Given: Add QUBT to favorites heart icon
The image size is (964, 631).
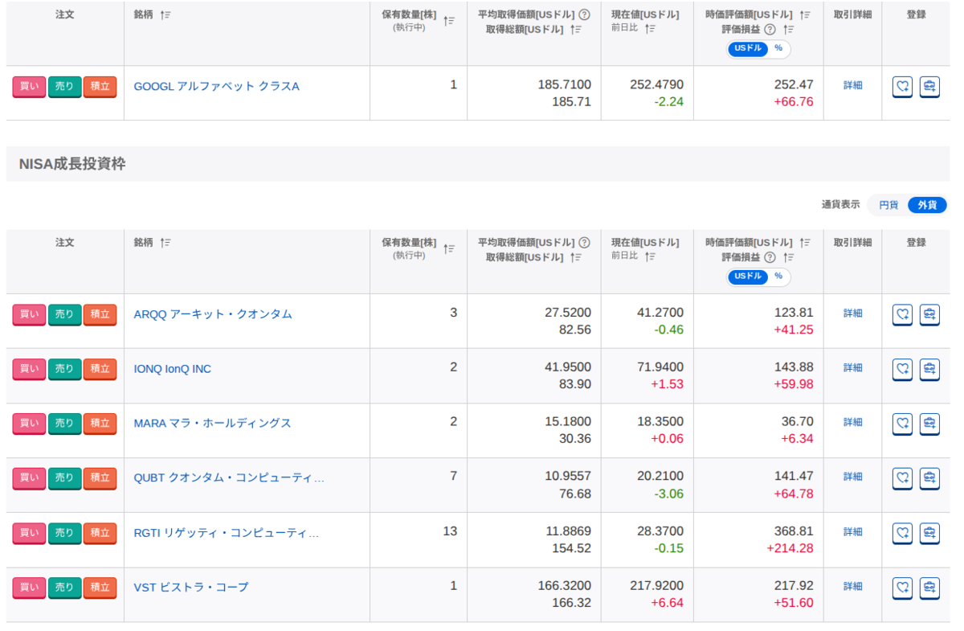Looking at the screenshot, I should [x=902, y=479].
